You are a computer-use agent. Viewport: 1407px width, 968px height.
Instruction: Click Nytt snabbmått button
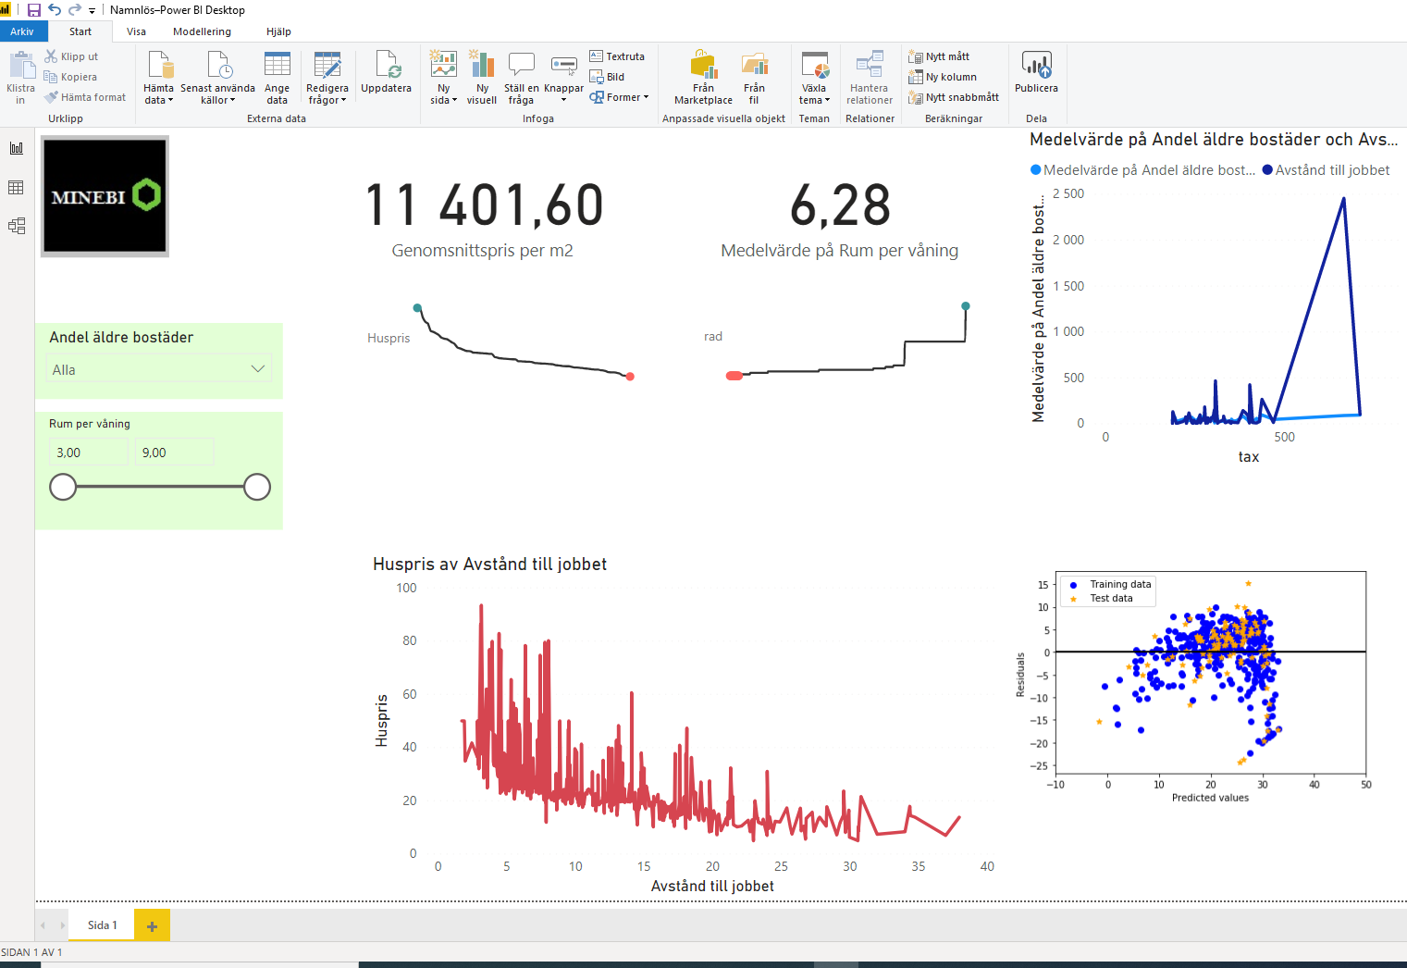tap(954, 97)
